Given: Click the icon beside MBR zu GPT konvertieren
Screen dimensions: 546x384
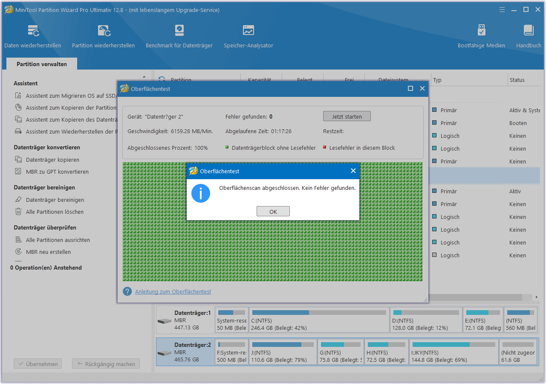Looking at the screenshot, I should click(18, 171).
